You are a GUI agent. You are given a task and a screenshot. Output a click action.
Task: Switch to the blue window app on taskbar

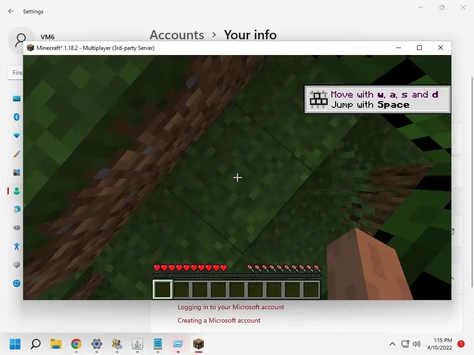pos(178,344)
